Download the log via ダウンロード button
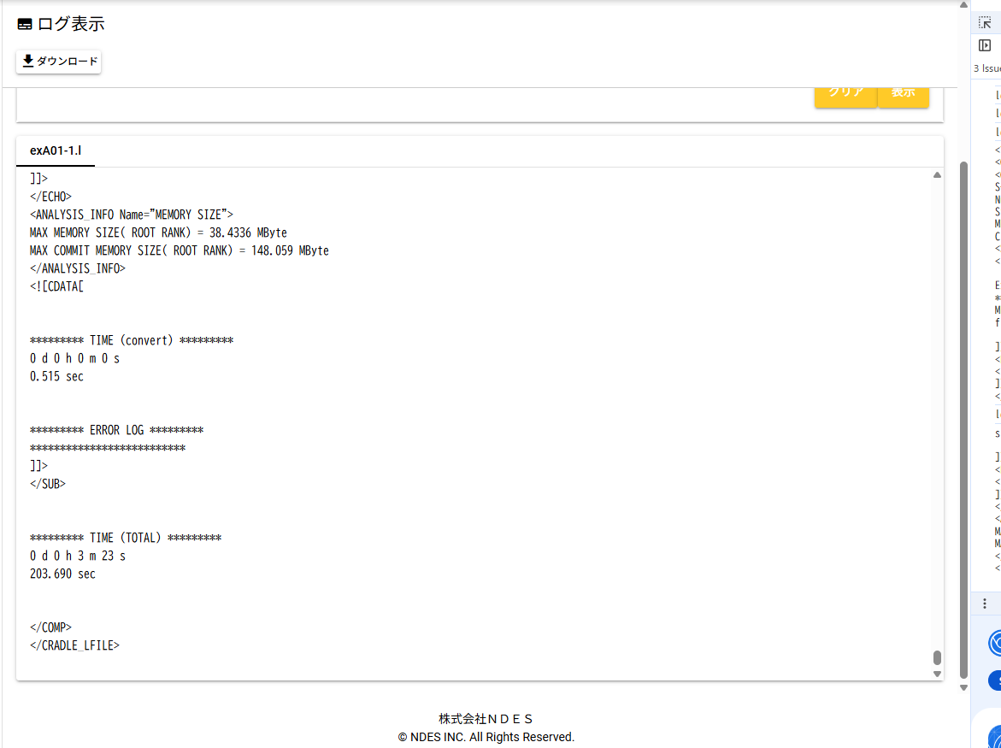Viewport: 1001px width, 748px height. coord(59,62)
